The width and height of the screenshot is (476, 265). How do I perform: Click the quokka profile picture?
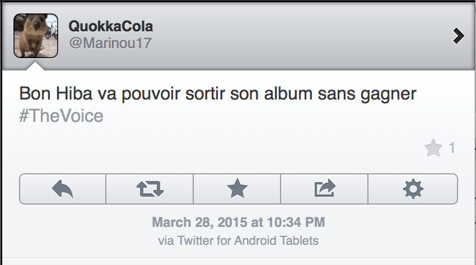pos(36,36)
